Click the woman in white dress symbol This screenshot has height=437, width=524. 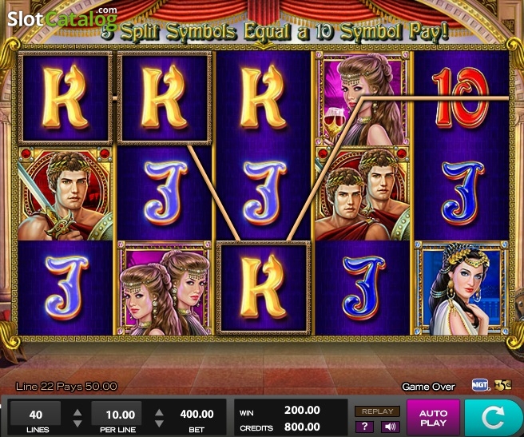click(462, 288)
